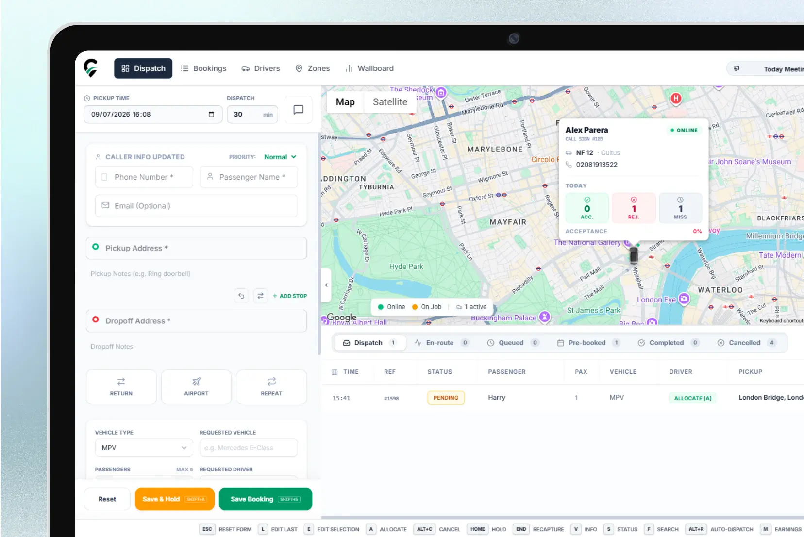The width and height of the screenshot is (804, 537).
Task: Click the Allocate (A) button for Harry
Action: click(692, 398)
